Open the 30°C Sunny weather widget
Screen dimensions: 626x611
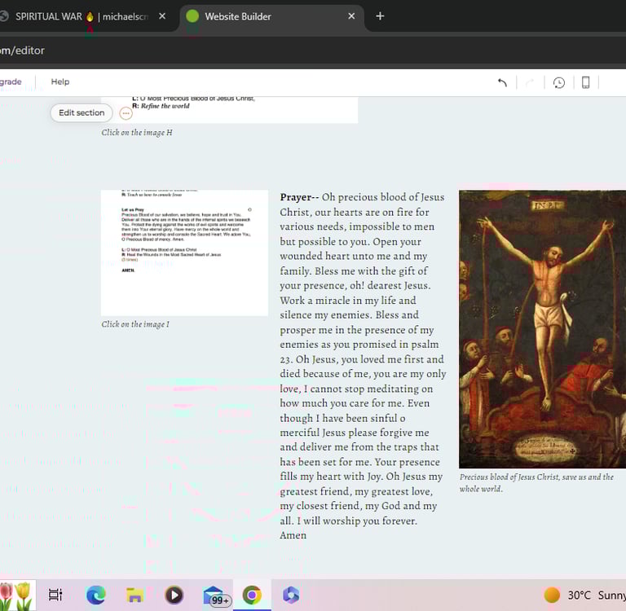(x=584, y=595)
